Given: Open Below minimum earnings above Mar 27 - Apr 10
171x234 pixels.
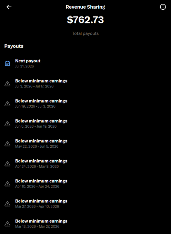Looking at the screenshot, I should pos(41,201).
